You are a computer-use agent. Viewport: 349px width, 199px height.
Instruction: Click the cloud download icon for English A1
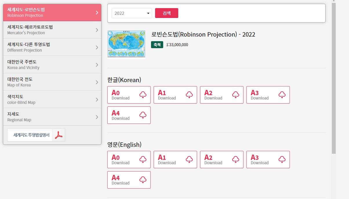[189, 160]
